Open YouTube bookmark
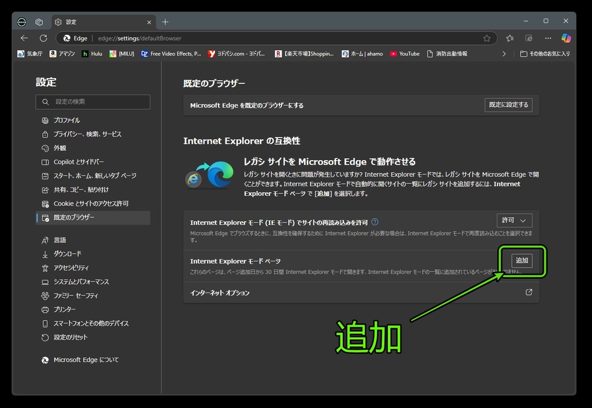This screenshot has height=408, width=592. pos(405,54)
